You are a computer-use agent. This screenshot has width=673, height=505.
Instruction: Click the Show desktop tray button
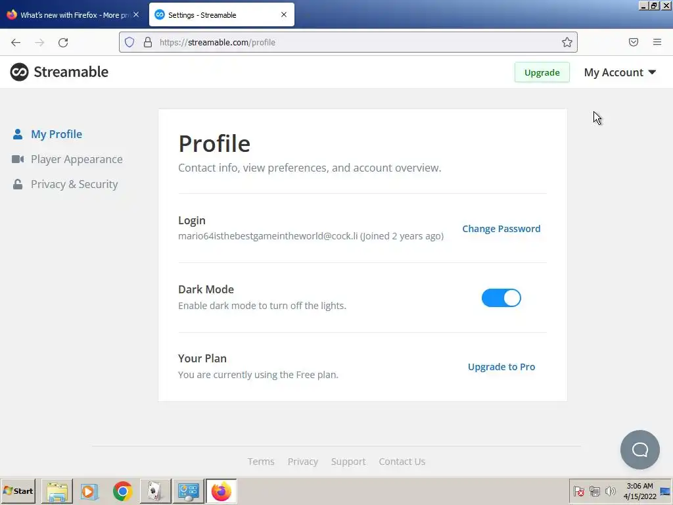665,491
